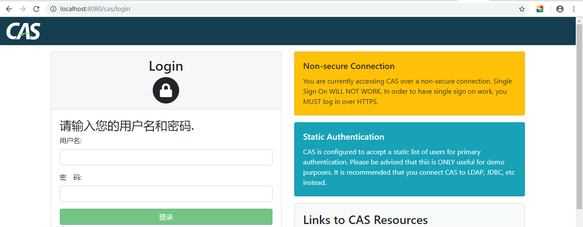Click the 密 码: label

tap(70, 178)
